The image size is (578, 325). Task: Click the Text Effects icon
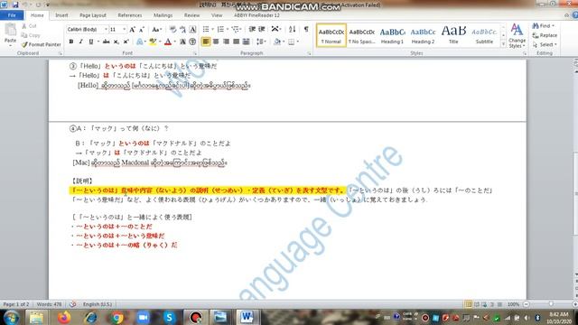pyautogui.click(x=140, y=42)
